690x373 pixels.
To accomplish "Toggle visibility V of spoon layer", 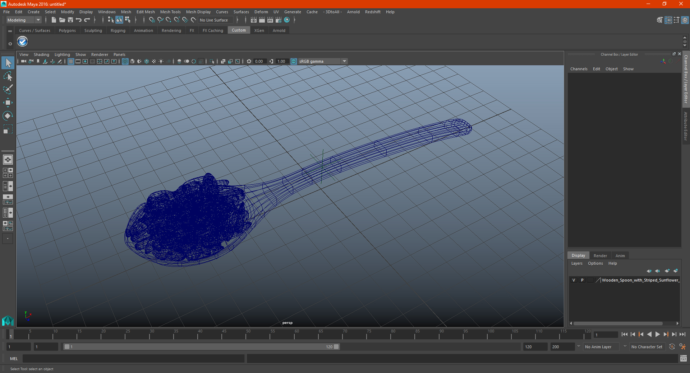I will pyautogui.click(x=574, y=280).
